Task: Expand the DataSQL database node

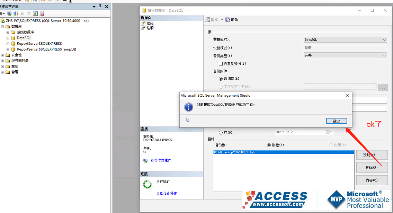Action: (x=8, y=38)
